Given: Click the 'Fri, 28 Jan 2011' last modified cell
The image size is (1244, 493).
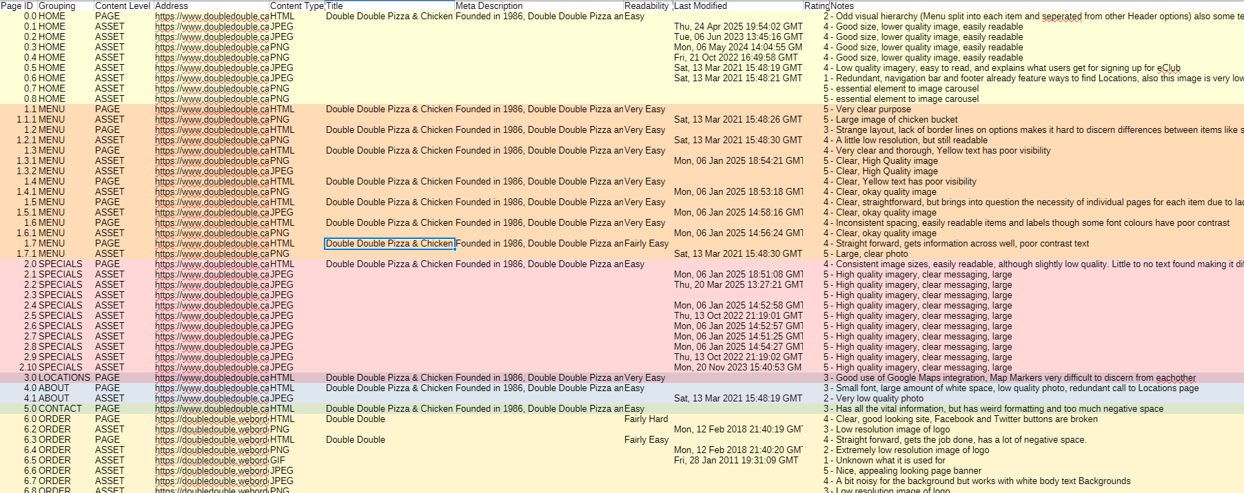Looking at the screenshot, I should [x=736, y=460].
